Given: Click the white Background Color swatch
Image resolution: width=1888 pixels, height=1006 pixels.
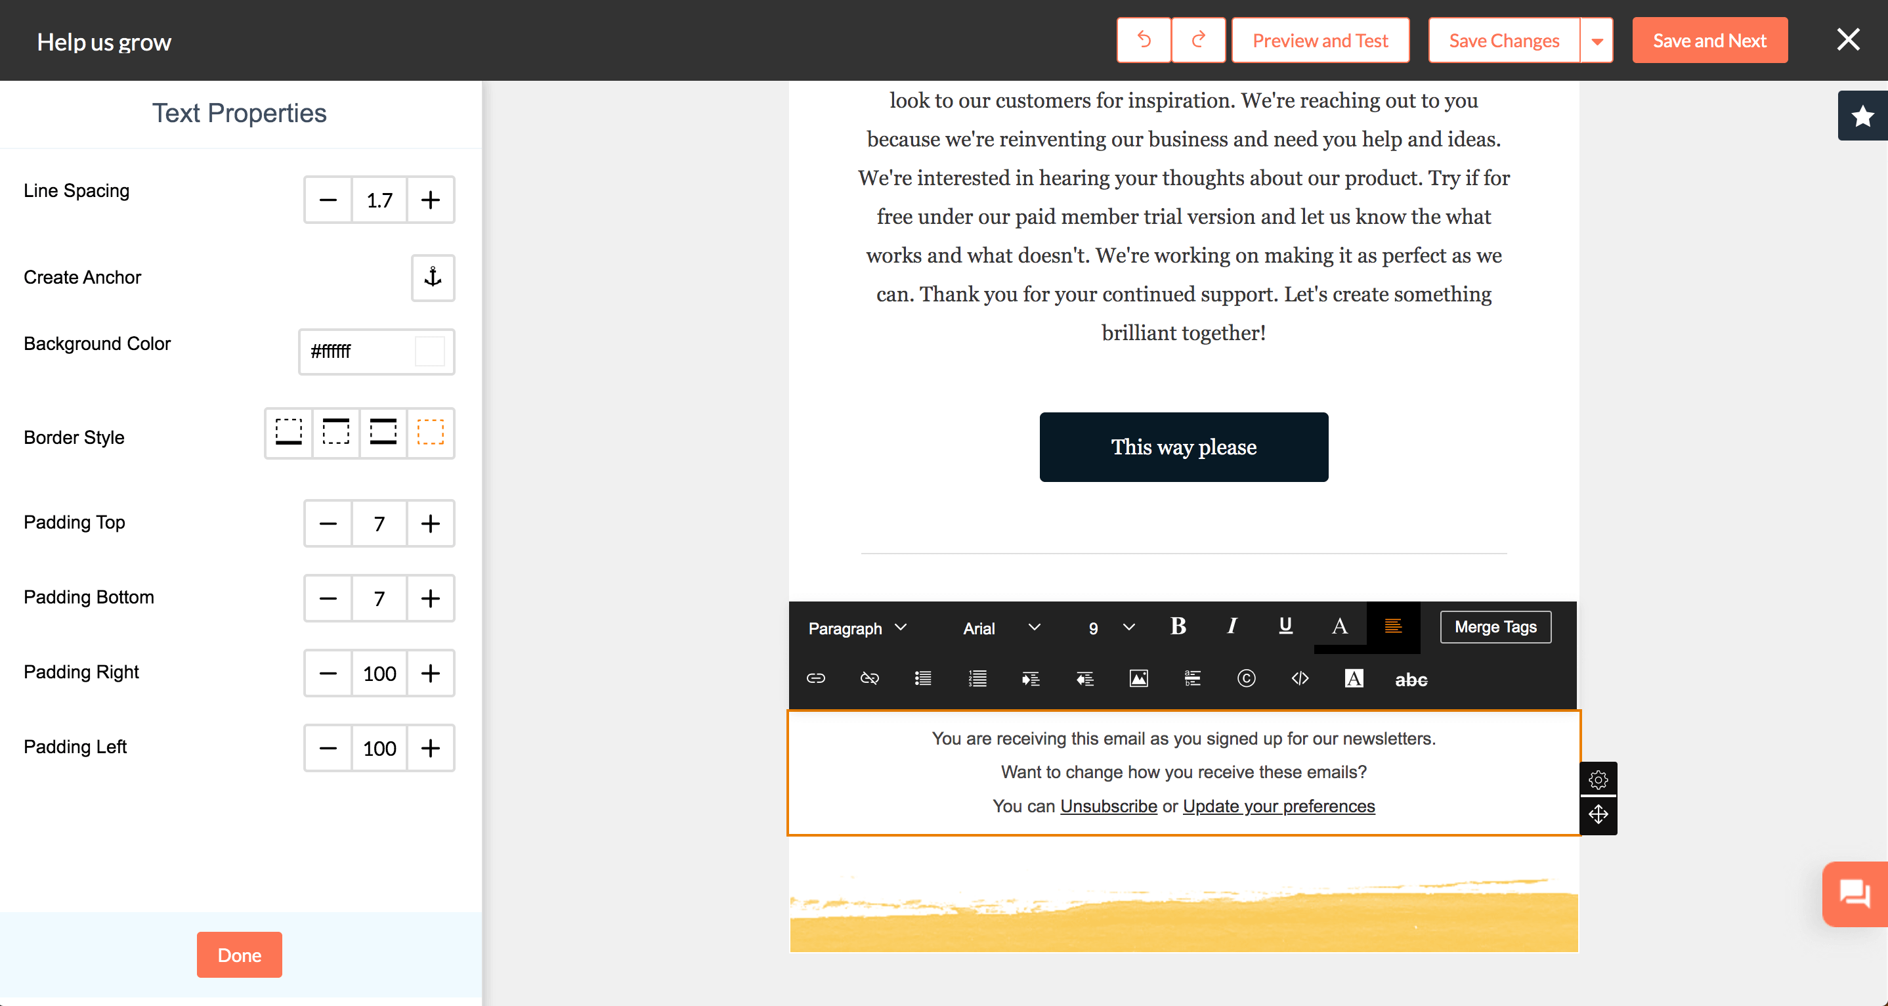Looking at the screenshot, I should (x=429, y=351).
